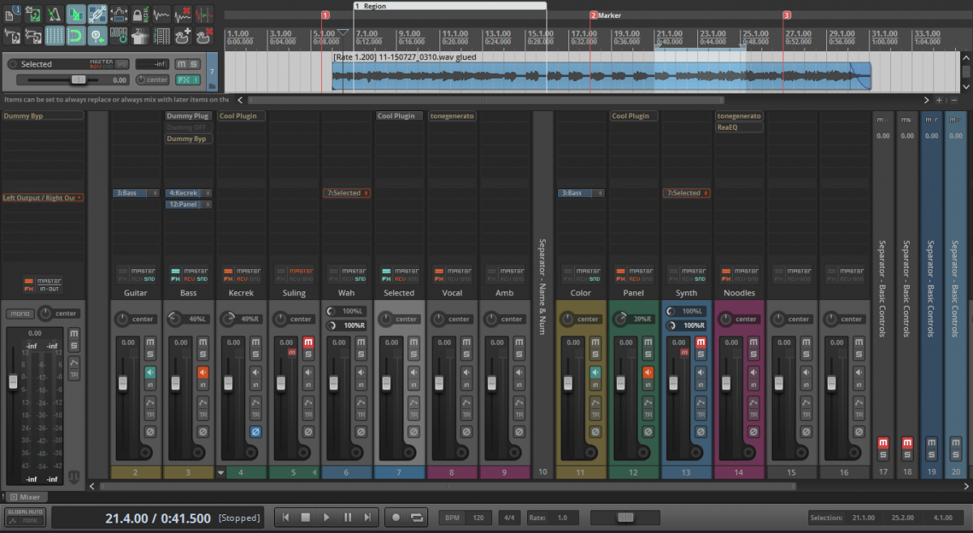
Task: Open project info document icon
Action: tap(12, 13)
